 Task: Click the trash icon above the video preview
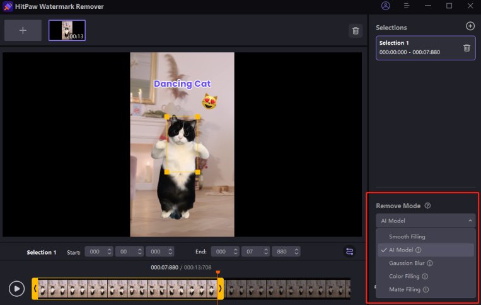click(x=356, y=31)
